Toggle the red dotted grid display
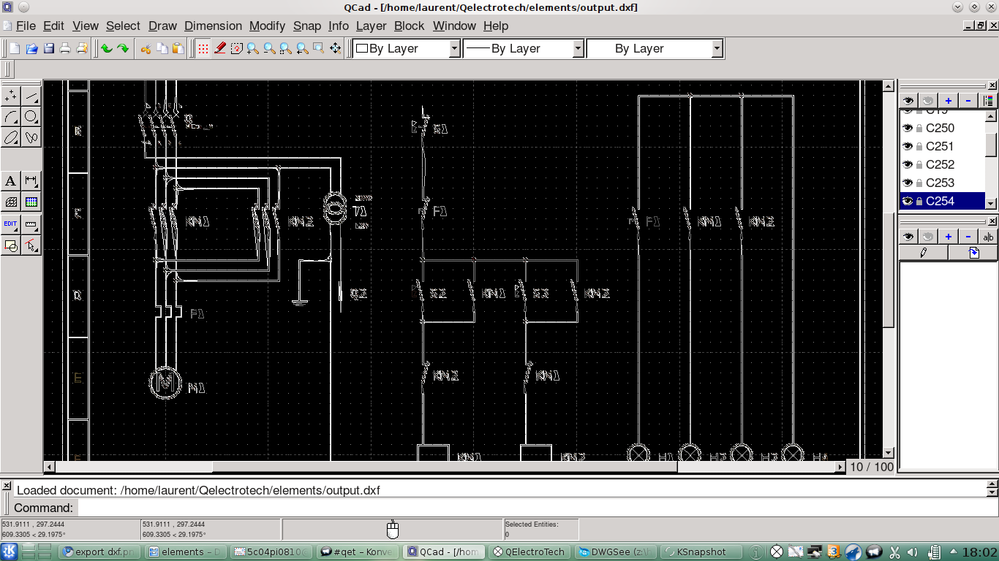This screenshot has height=561, width=999. (x=203, y=48)
